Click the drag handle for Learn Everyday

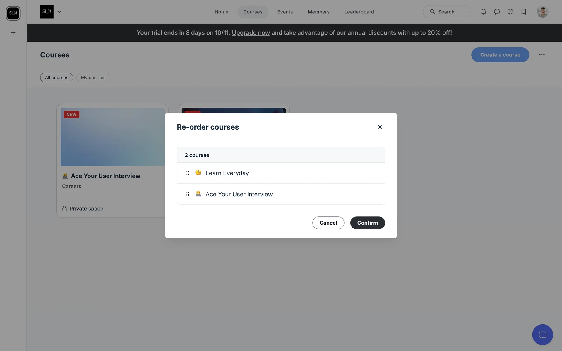pos(188,173)
